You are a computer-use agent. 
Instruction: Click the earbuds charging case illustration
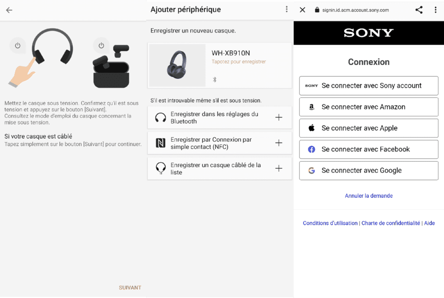point(111,66)
